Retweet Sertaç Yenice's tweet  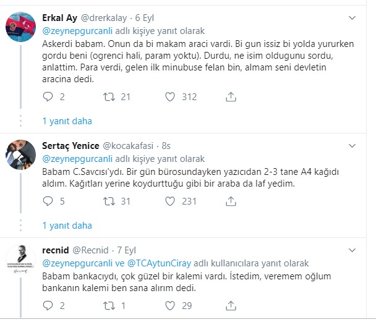tap(109, 201)
